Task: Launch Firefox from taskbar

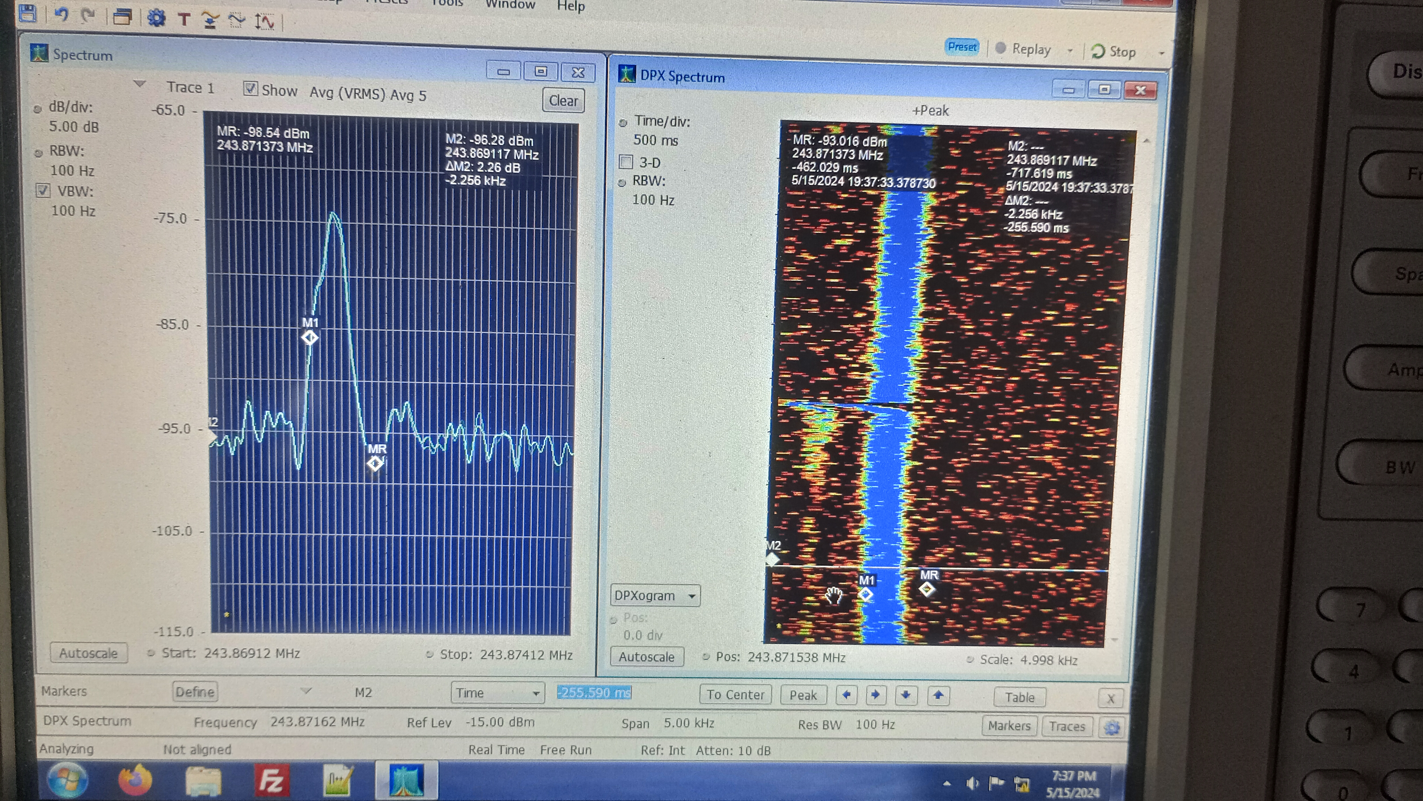Action: pos(135,780)
